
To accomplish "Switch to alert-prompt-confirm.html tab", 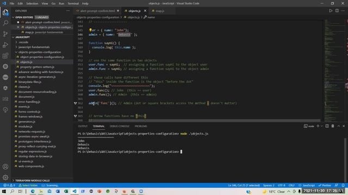I will (98, 11).
